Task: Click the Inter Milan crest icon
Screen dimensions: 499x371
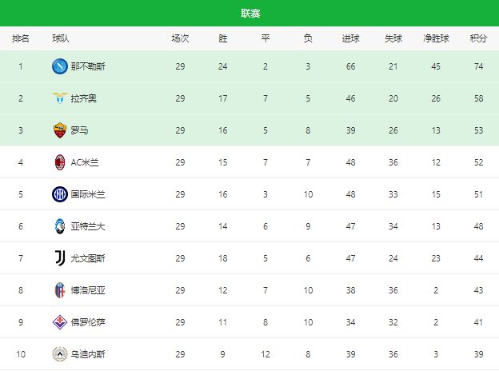Action: coord(60,194)
